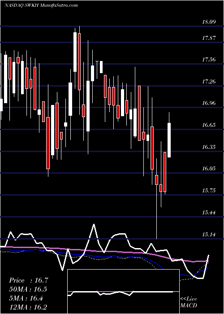This screenshot has width=224, height=314.
Task: Click the 16.35 price axis label
Action: tap(209, 147)
